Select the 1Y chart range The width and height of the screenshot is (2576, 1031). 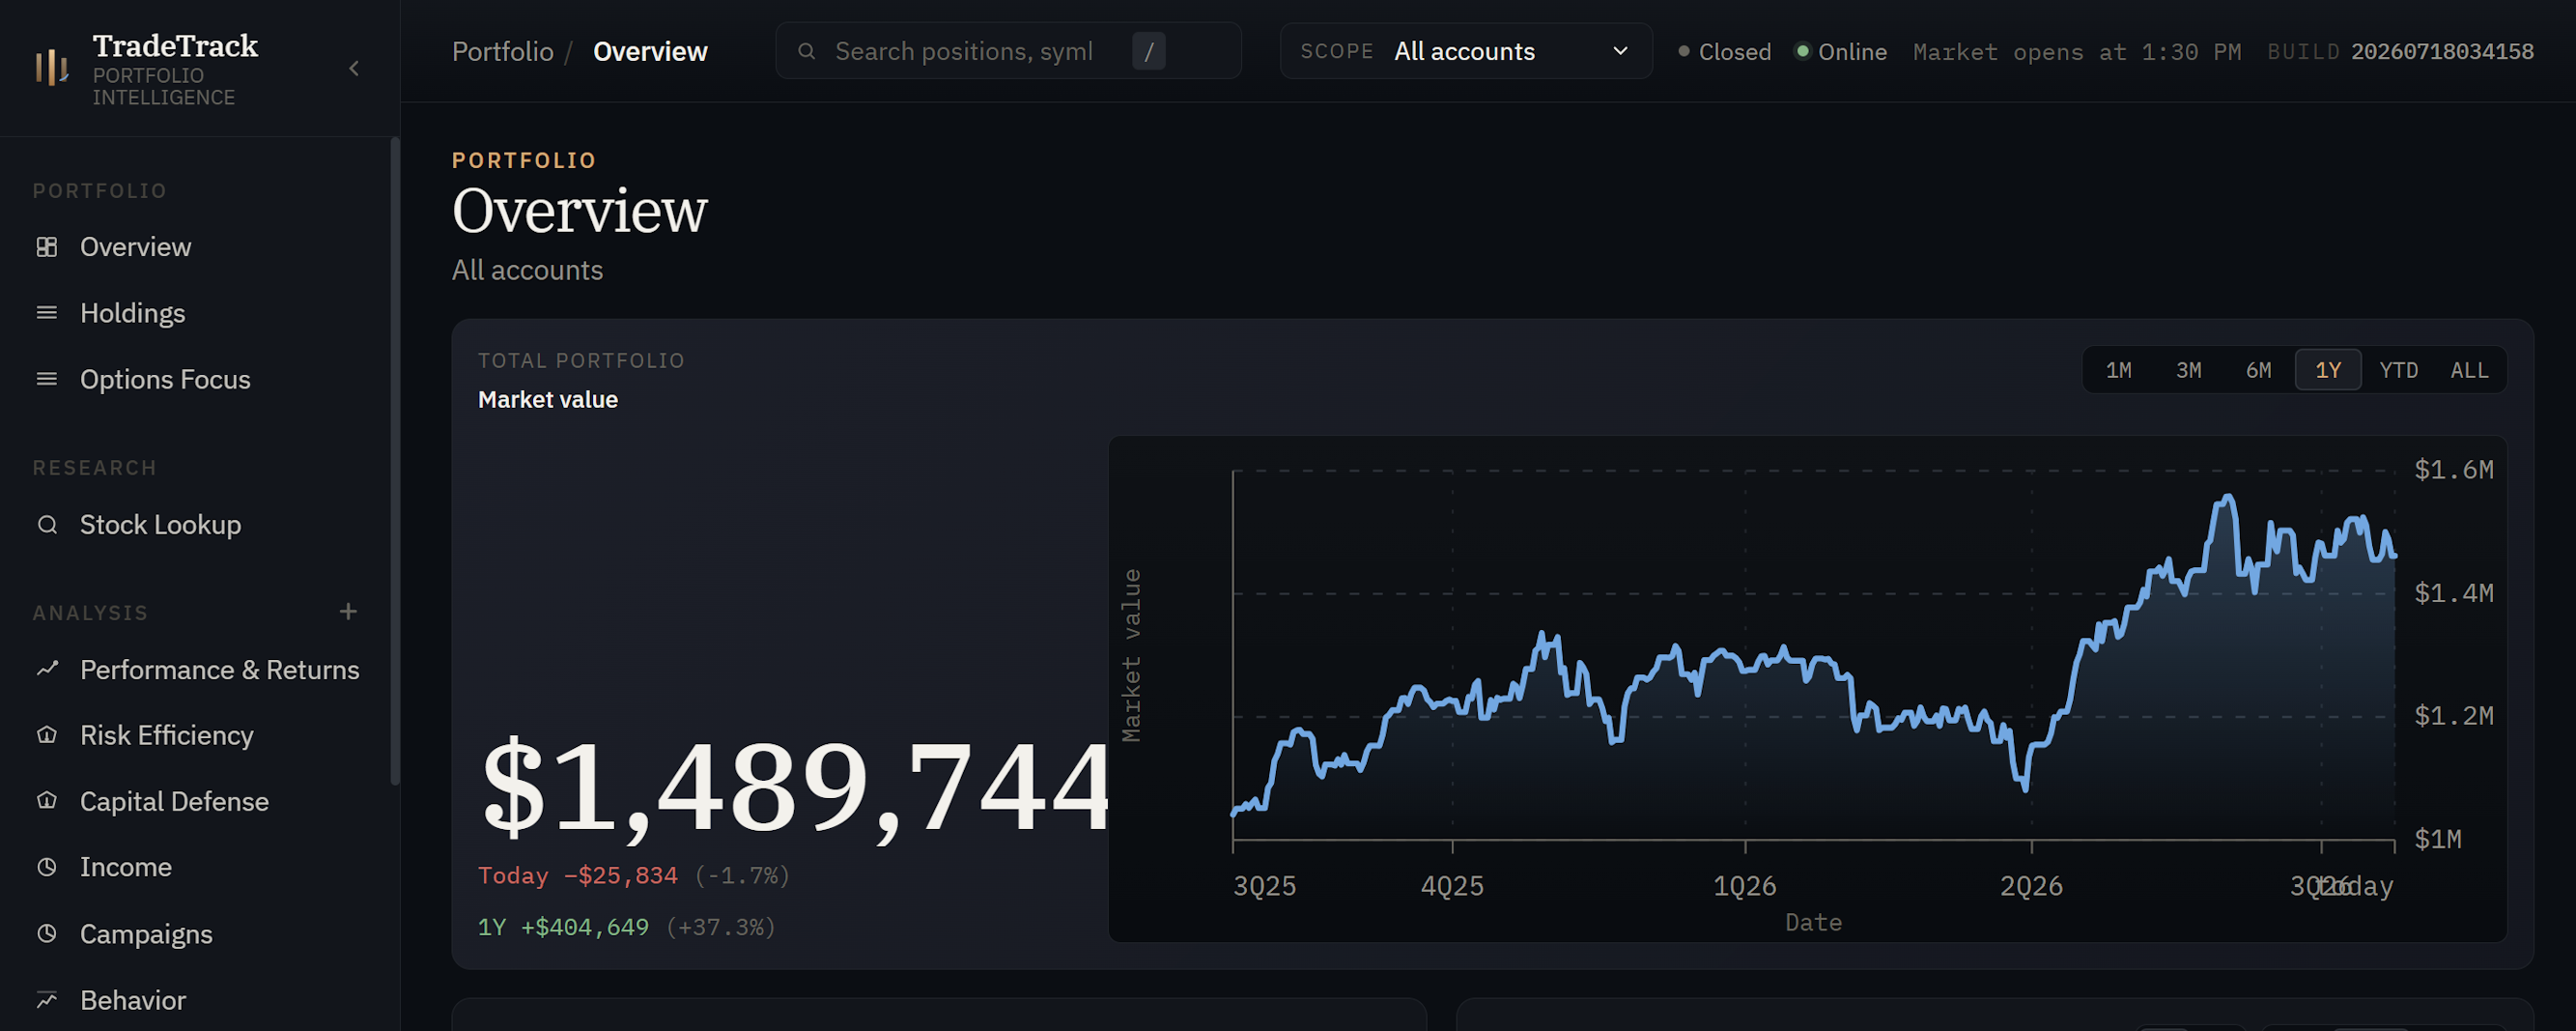coord(2328,370)
